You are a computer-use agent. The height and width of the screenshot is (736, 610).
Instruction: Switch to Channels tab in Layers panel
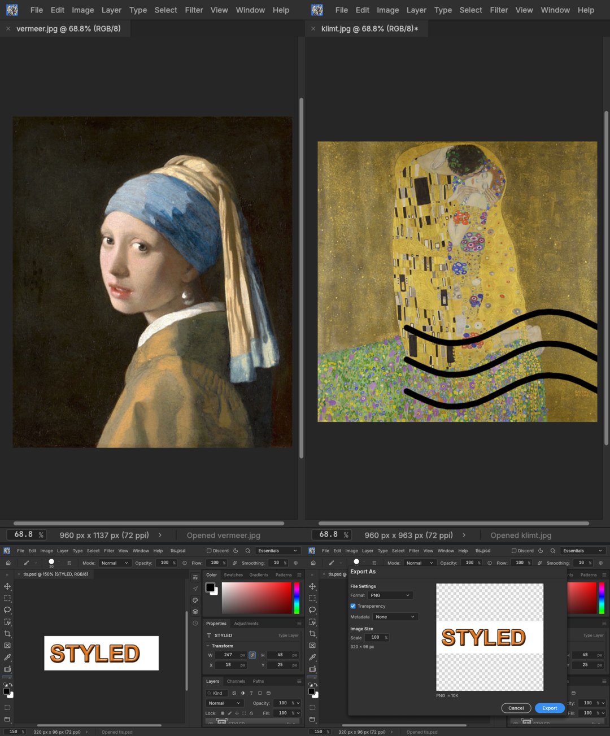[x=236, y=681]
